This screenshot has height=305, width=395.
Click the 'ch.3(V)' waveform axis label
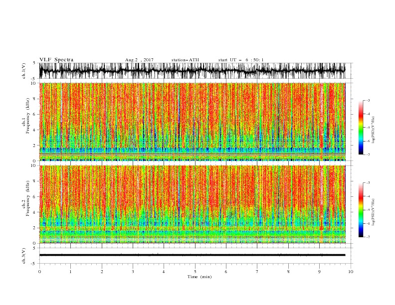24,256
